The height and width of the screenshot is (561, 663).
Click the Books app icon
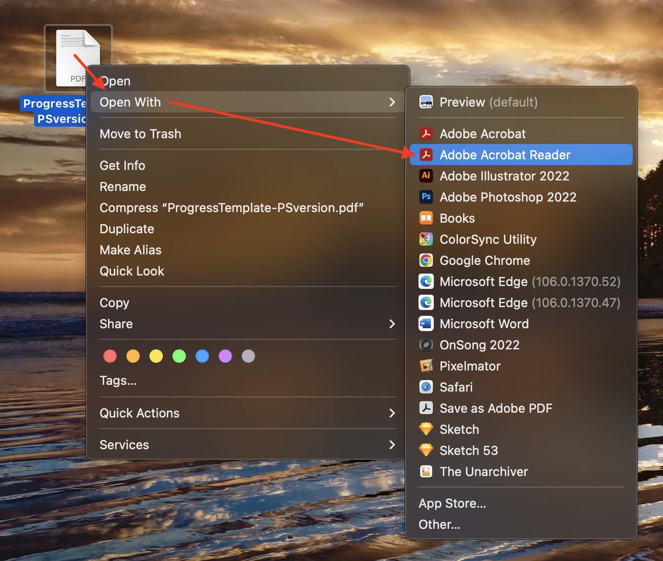(x=426, y=218)
